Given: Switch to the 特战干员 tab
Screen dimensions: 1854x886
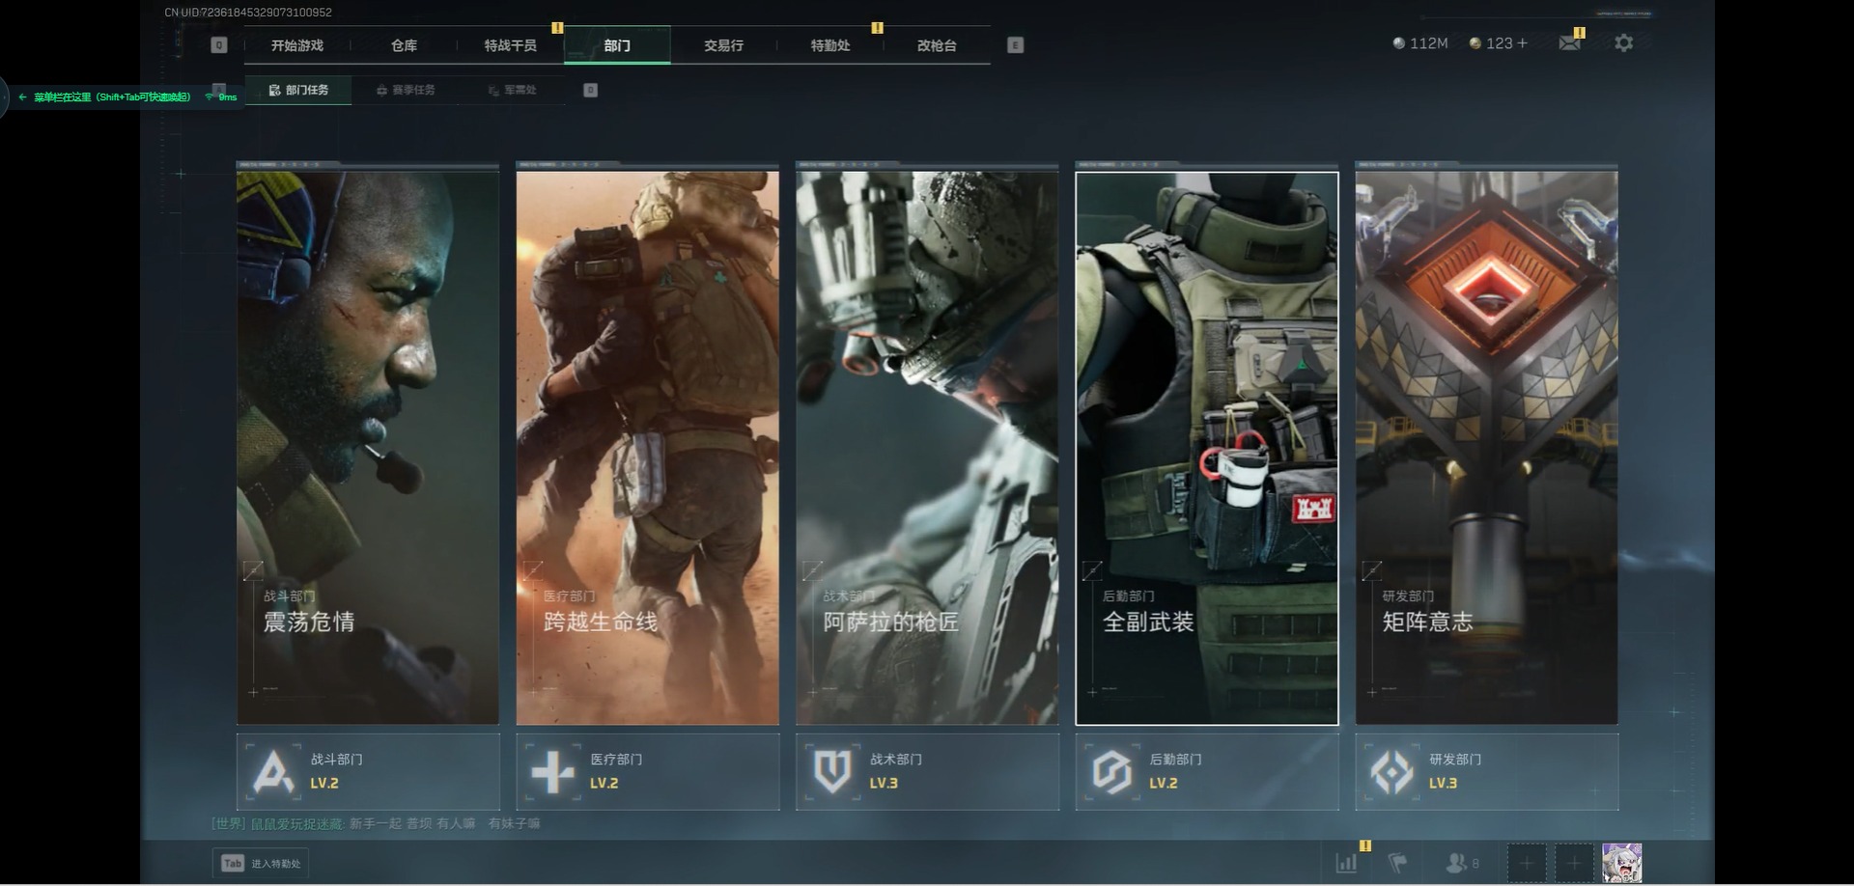Looking at the screenshot, I should coord(511,45).
